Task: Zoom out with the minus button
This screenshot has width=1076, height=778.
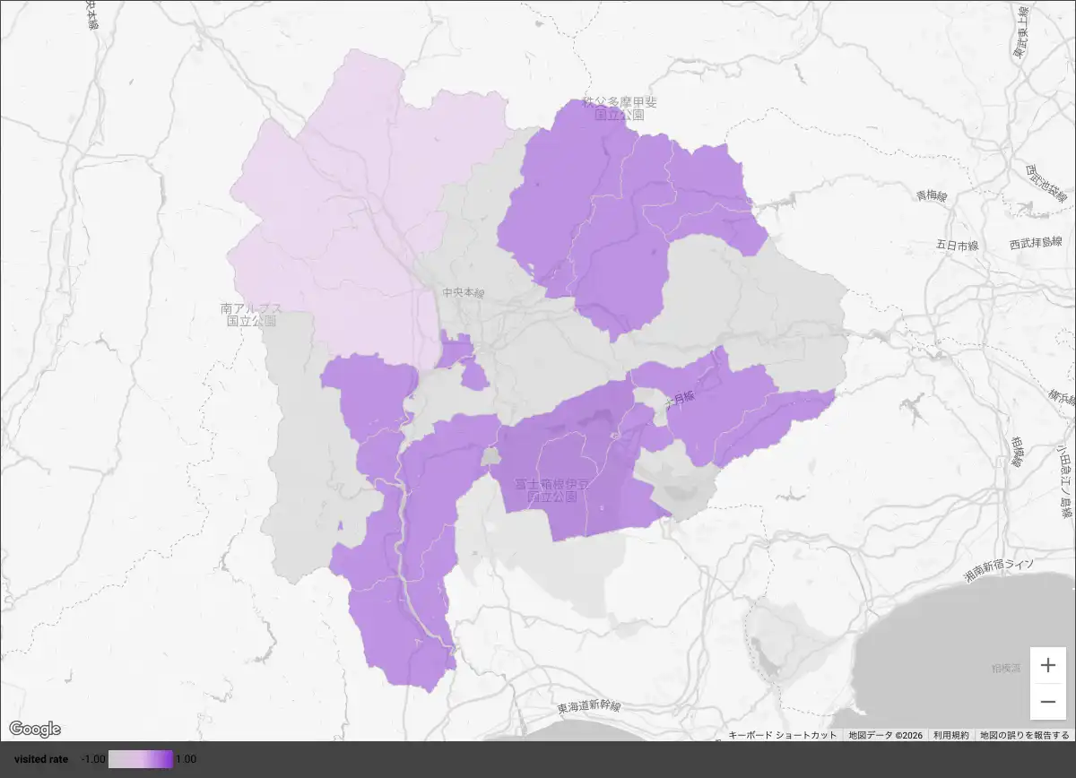Action: [1047, 701]
